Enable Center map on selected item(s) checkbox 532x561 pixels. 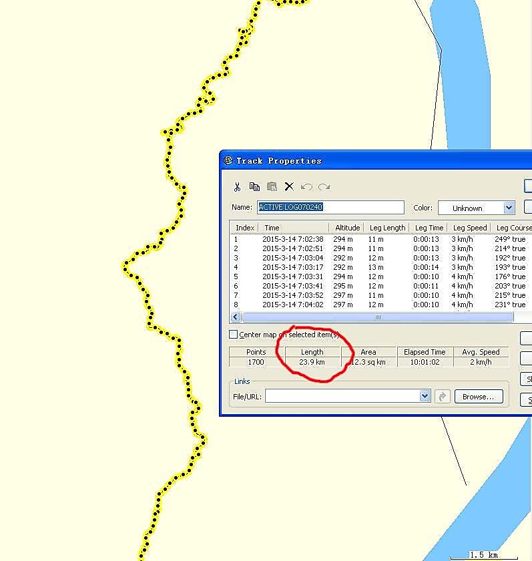[234, 335]
